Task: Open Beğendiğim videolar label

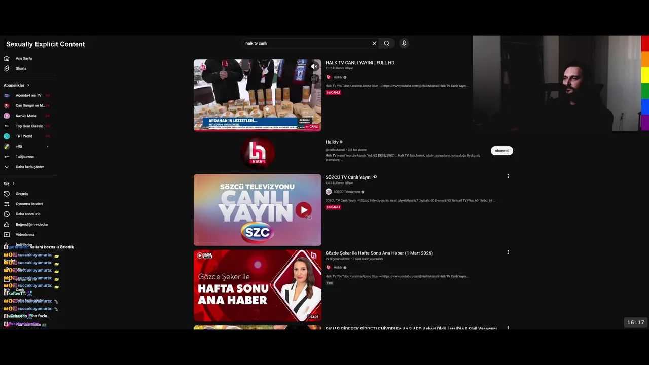Action: click(32, 224)
